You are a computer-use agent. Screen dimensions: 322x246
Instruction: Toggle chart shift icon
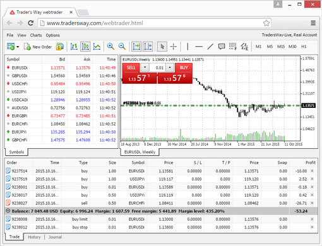pyautogui.click(x=148, y=47)
